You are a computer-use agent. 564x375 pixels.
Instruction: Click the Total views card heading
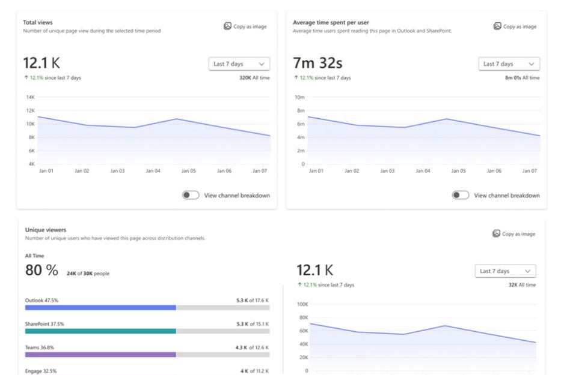coord(38,22)
